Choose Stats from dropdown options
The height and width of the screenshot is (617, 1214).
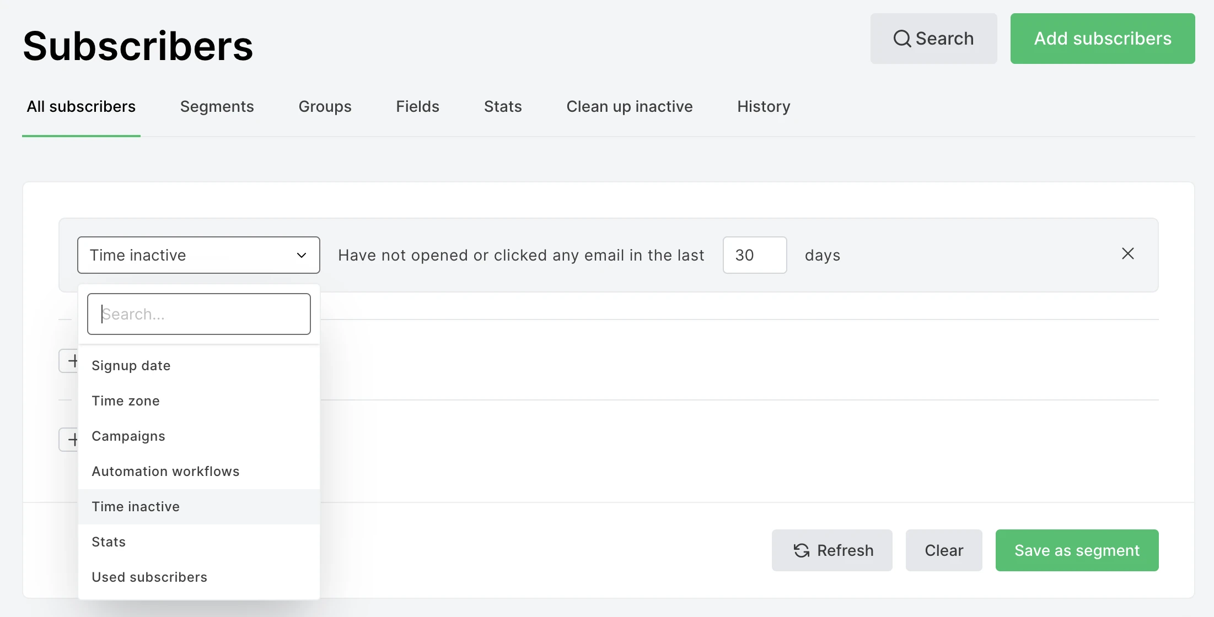109,542
